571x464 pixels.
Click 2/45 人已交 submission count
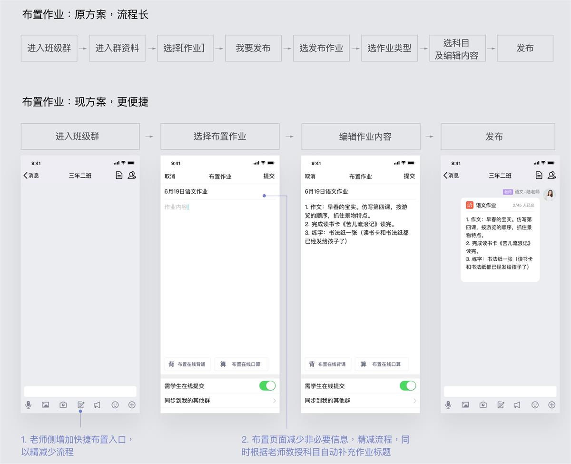click(x=523, y=206)
